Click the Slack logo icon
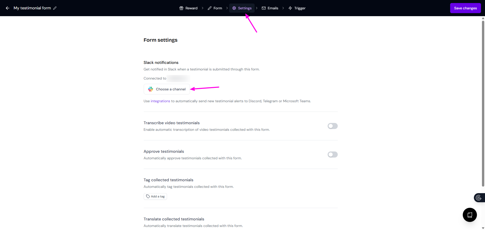 (x=151, y=89)
